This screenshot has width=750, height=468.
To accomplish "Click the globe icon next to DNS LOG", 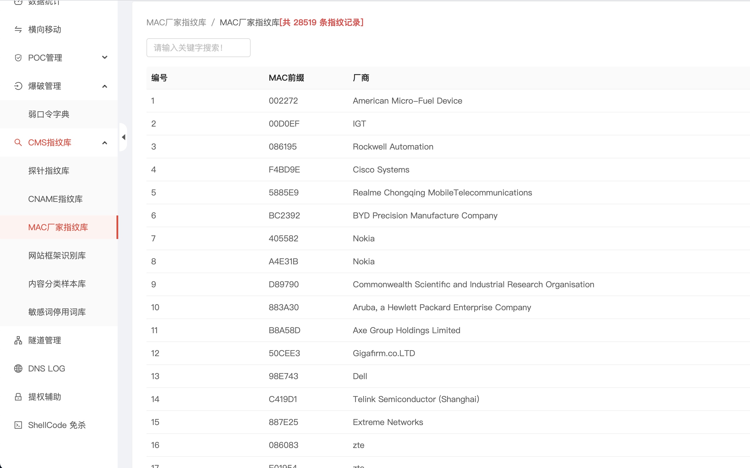I will [18, 368].
